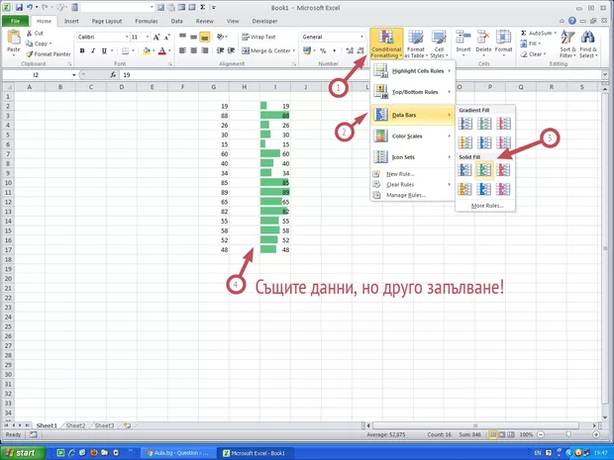Select the Format Painter tool
The width and height of the screenshot is (614, 460).
point(51,54)
